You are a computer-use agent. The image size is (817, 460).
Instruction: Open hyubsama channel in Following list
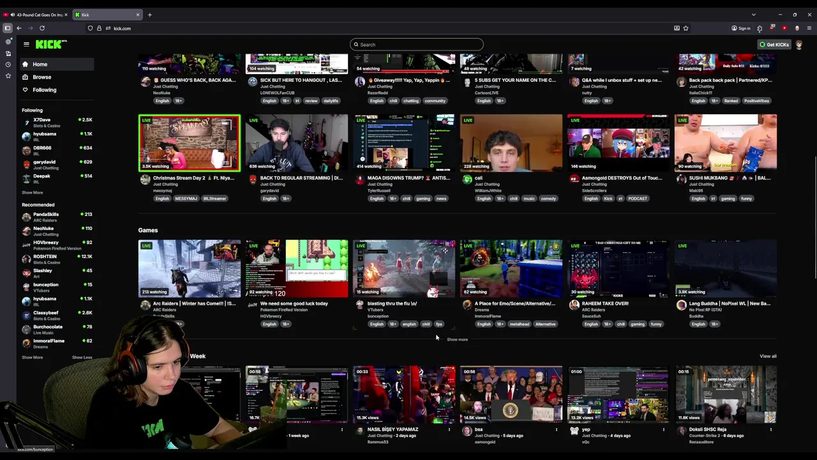coord(56,136)
